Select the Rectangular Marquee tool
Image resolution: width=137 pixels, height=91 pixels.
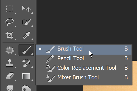(x=10, y=9)
